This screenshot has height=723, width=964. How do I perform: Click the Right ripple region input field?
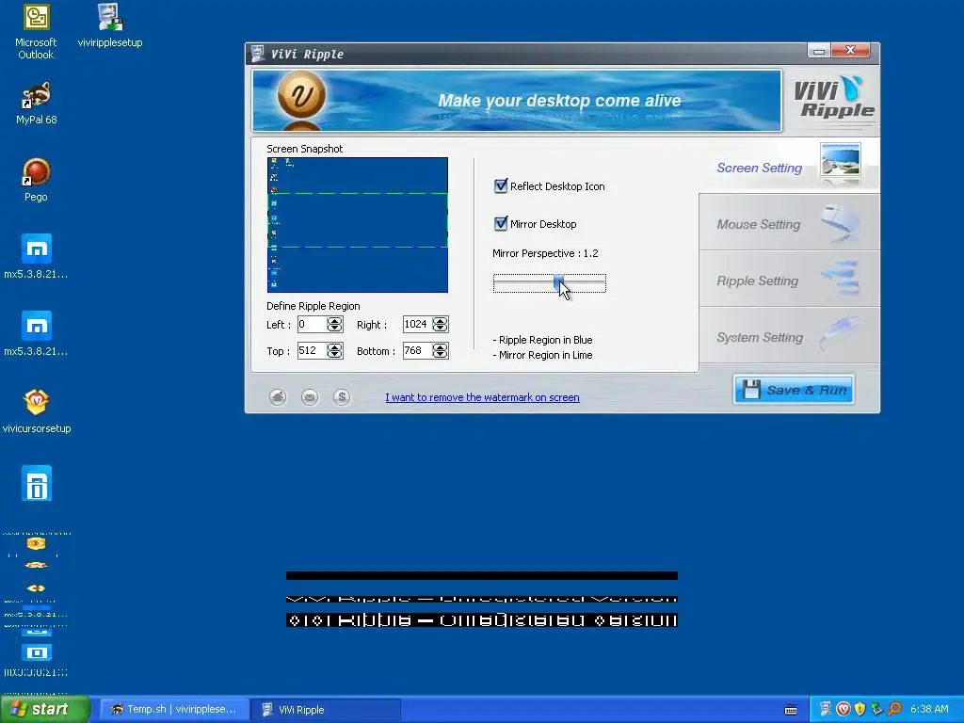[418, 324]
